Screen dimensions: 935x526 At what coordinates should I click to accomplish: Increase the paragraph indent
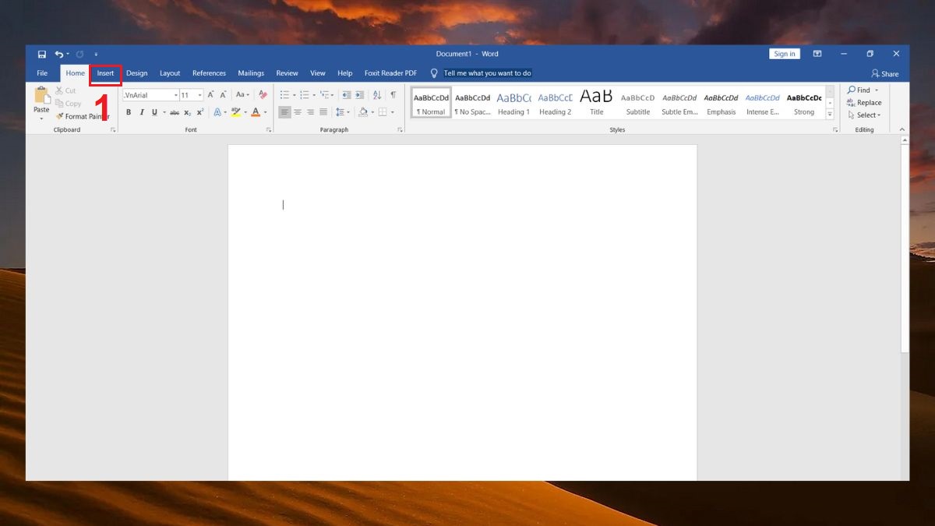(x=359, y=95)
